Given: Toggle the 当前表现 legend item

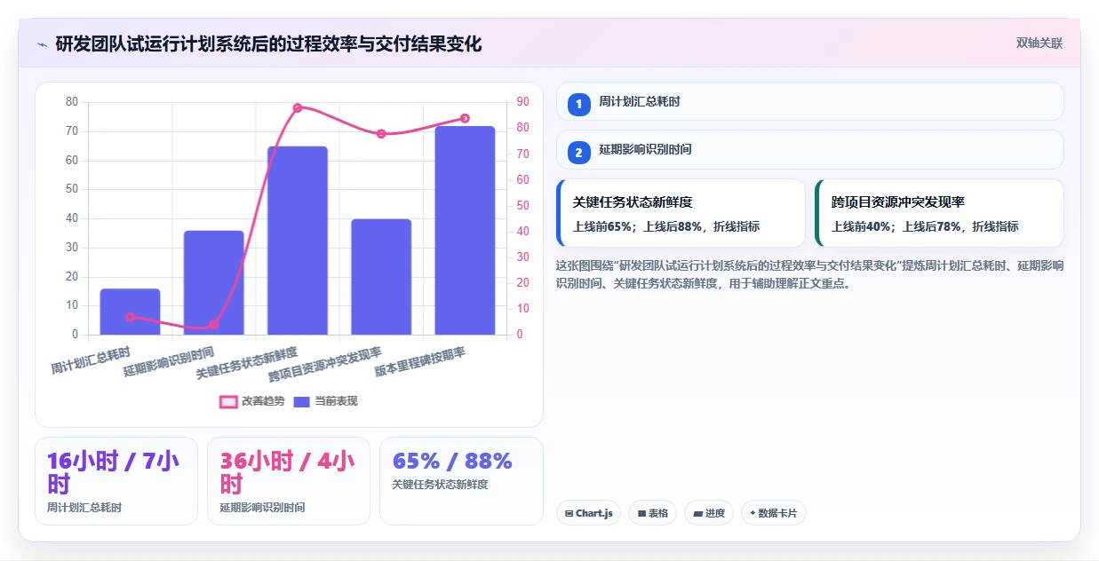Looking at the screenshot, I should coord(325,401).
